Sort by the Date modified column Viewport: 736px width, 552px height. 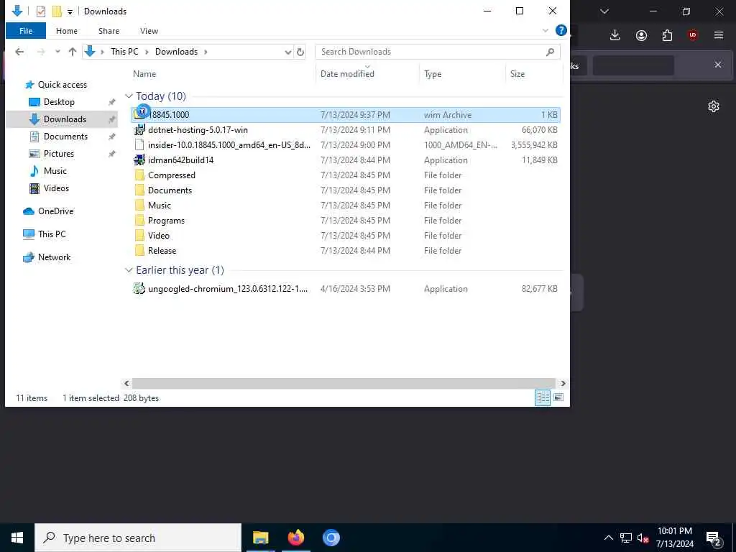347,74
